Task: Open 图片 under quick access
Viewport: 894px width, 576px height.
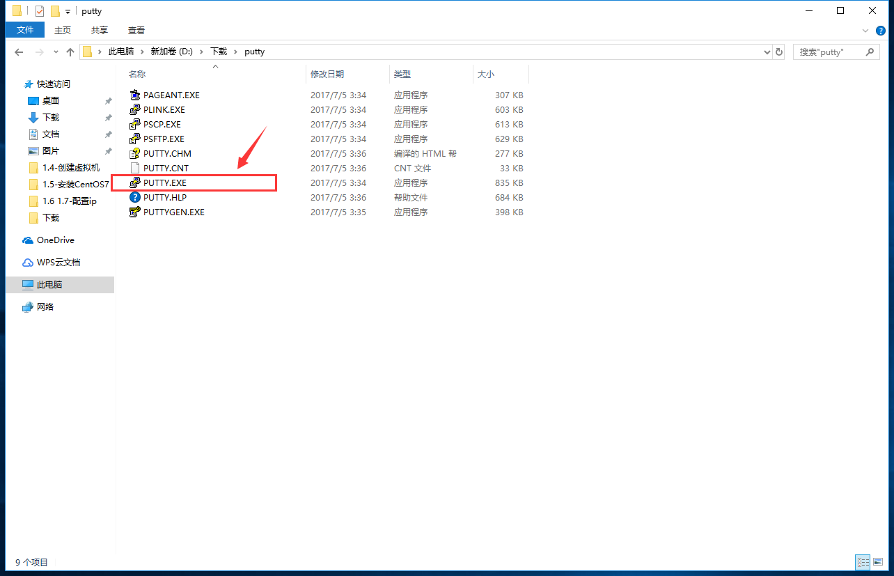Action: pyautogui.click(x=50, y=151)
